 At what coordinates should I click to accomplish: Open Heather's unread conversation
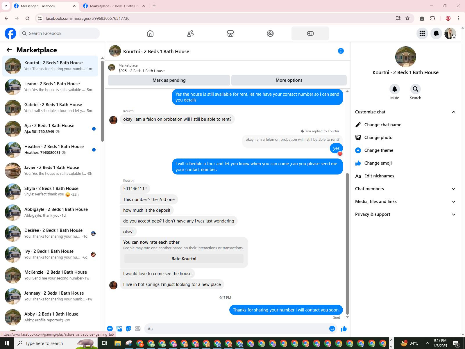tap(50, 149)
